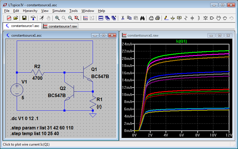This screenshot has height=149, width=238.
Task: Select the Move hand tool
Action: [x=218, y=18]
